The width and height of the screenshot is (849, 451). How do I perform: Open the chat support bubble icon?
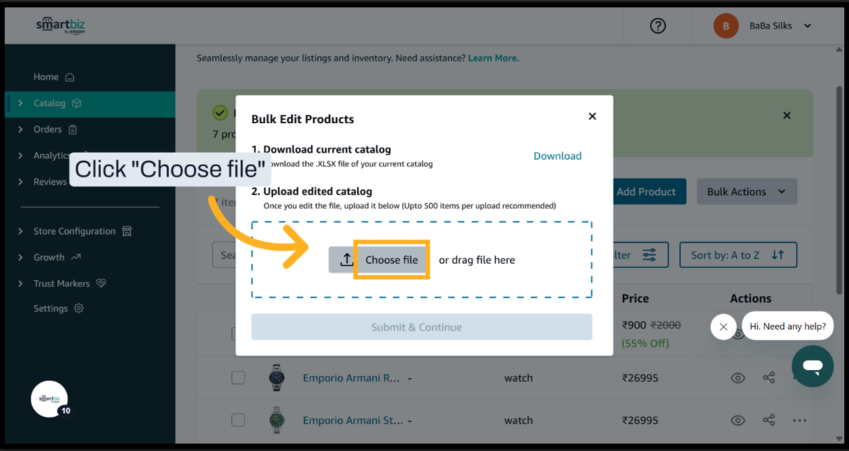[x=812, y=366]
